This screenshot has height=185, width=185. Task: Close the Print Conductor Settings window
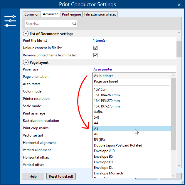(179, 5)
